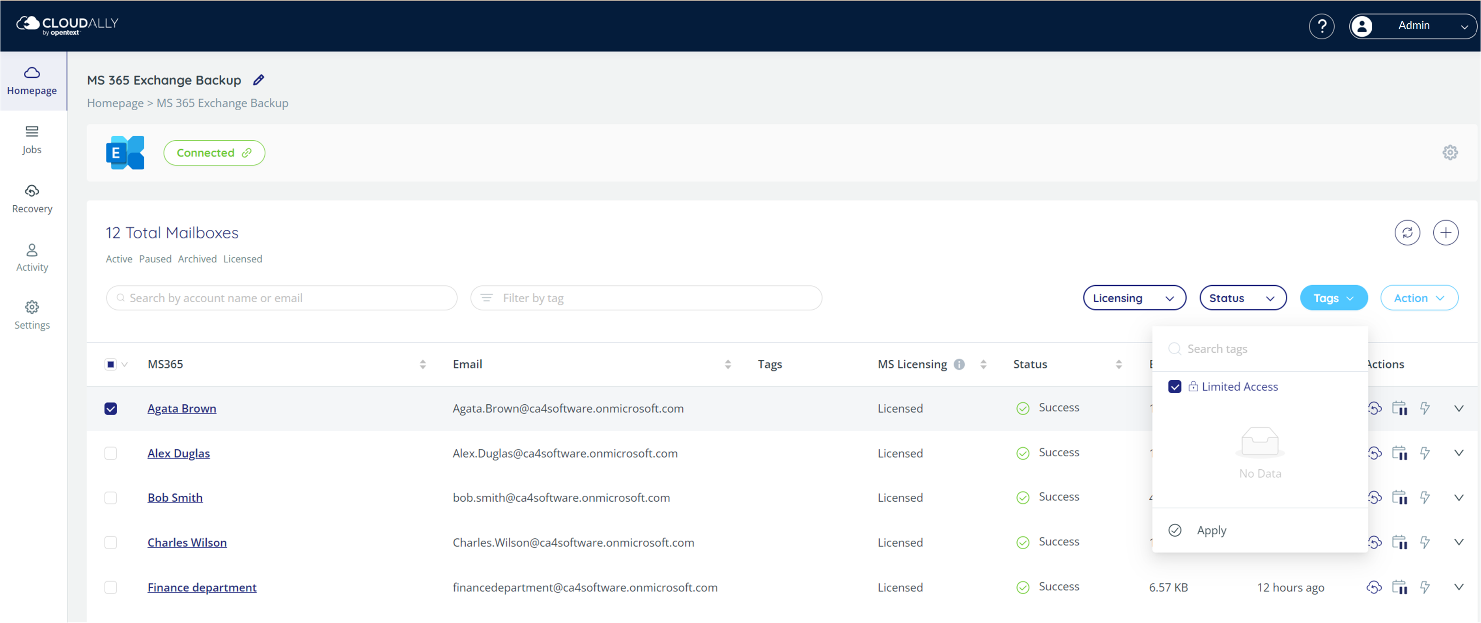Click pause backup icon for Bob Smith

tap(1399, 497)
